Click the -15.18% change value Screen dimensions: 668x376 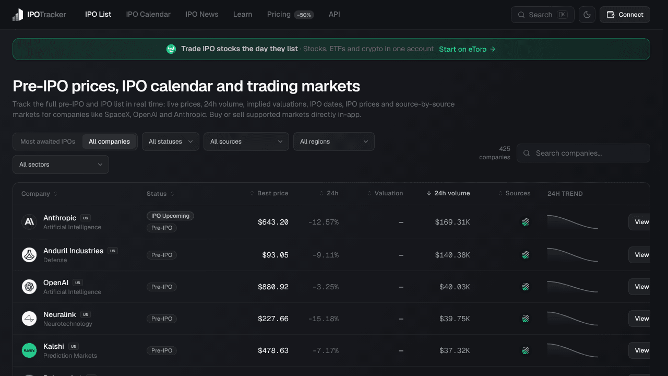[x=324, y=319]
